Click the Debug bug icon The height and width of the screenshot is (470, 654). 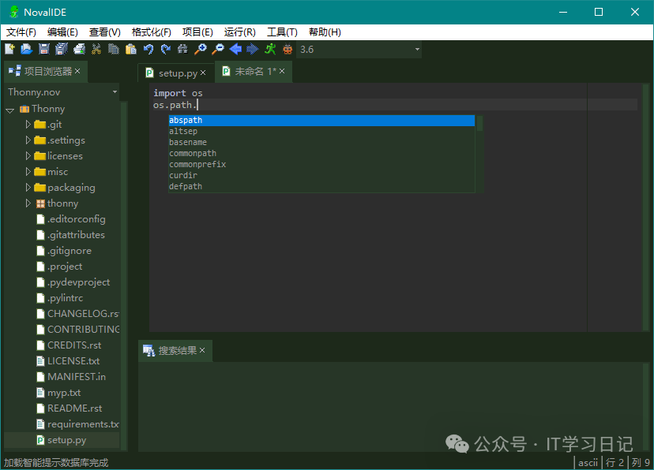tap(288, 50)
